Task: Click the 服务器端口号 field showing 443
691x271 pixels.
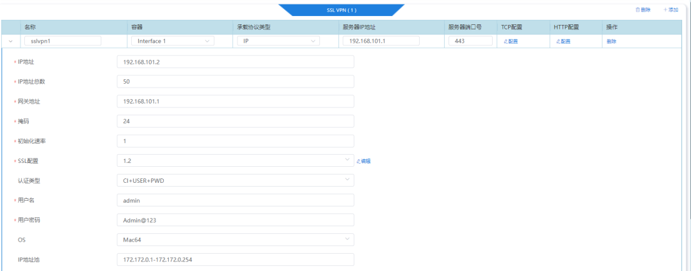Action: [470, 41]
